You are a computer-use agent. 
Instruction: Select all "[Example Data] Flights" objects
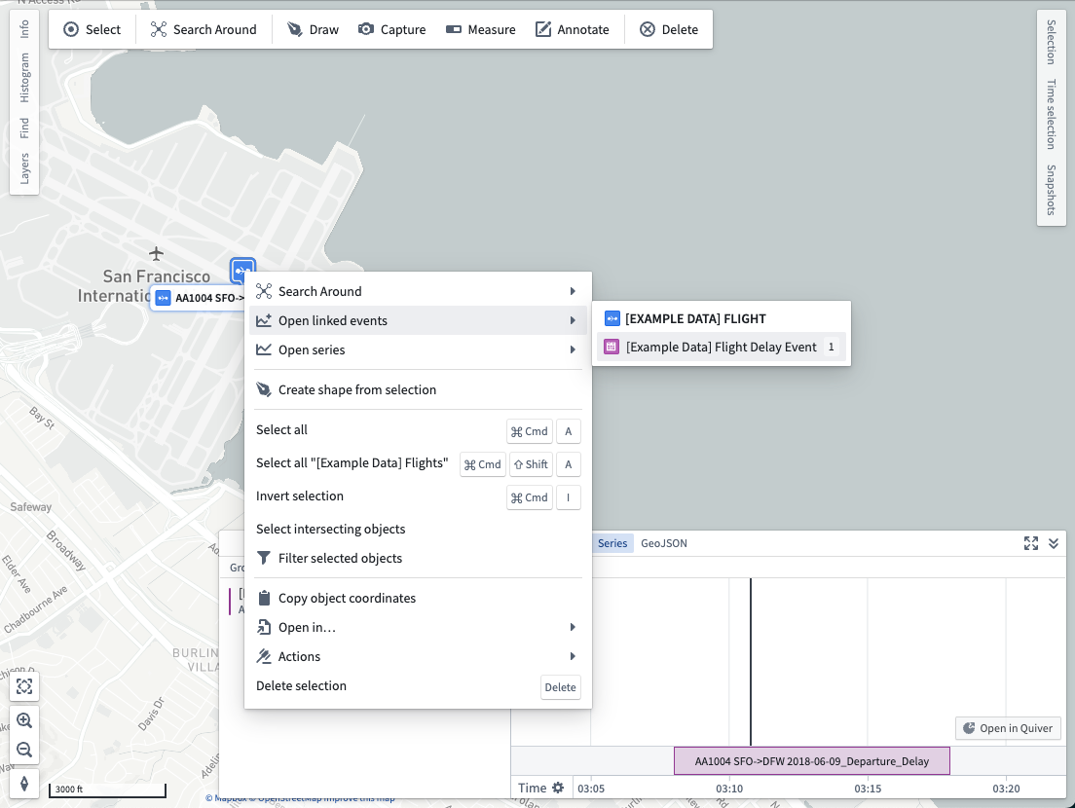(x=418, y=464)
